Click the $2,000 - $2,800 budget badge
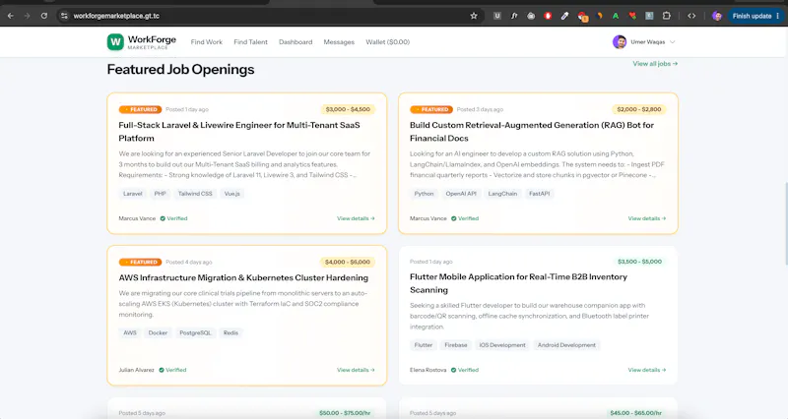This screenshot has width=788, height=419. (638, 109)
